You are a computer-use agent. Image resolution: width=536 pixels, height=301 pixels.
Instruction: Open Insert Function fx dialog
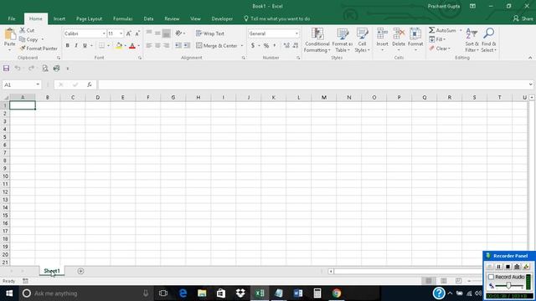click(90, 84)
